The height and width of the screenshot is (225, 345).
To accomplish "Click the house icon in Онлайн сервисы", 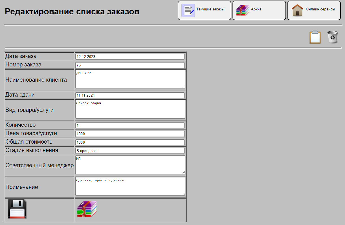I will click(x=297, y=10).
